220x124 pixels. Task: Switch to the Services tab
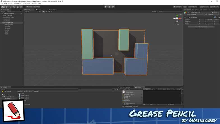click(x=211, y=10)
